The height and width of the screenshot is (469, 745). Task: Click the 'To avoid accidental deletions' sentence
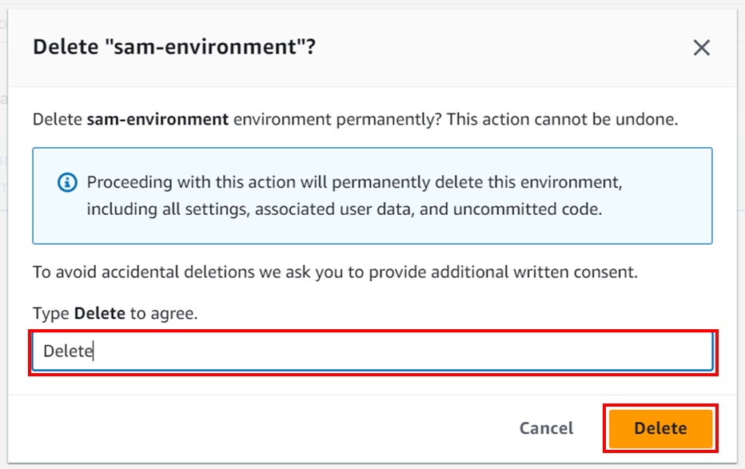click(335, 272)
